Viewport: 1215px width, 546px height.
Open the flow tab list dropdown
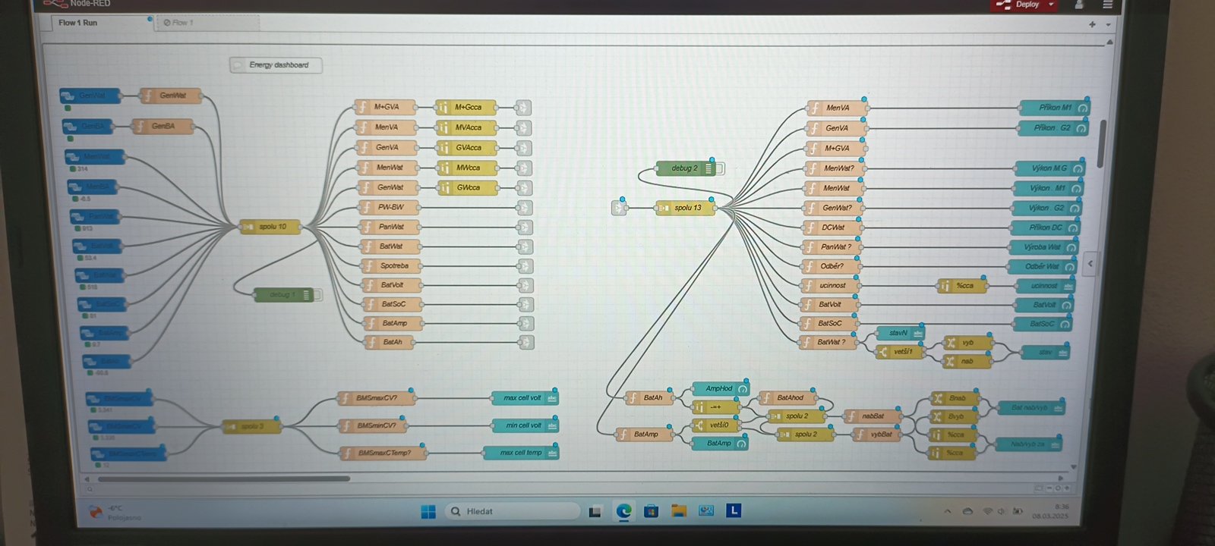coord(1109,24)
